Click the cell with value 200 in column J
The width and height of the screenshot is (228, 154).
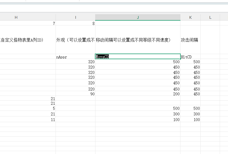tap(138, 94)
